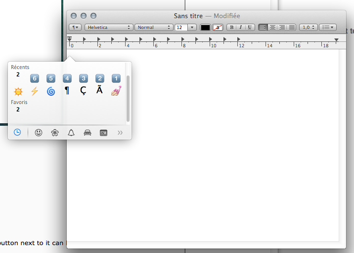Open the Normal typeface style dropdown
This screenshot has height=253, width=354.
click(x=154, y=28)
